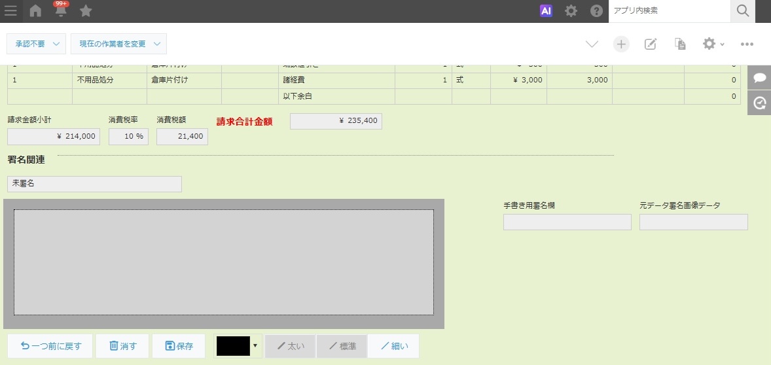
Task: Click the 保存 save button
Action: (x=179, y=346)
